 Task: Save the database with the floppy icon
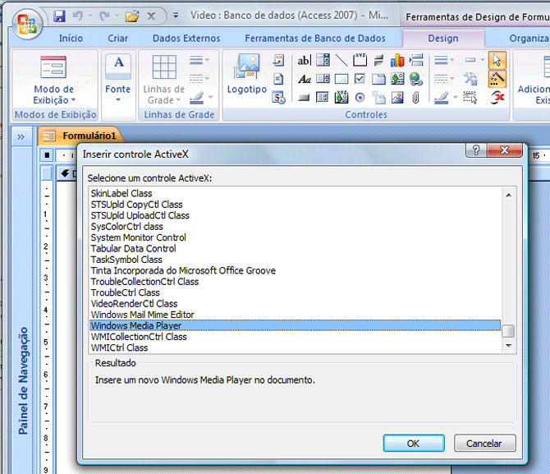point(60,16)
